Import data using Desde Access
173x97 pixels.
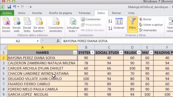point(6,25)
